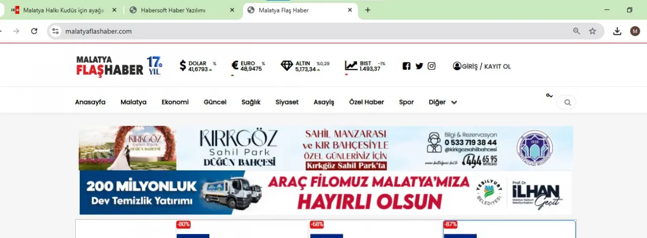The image size is (647, 238).
Task: Open the Facebook social icon
Action: tap(406, 66)
